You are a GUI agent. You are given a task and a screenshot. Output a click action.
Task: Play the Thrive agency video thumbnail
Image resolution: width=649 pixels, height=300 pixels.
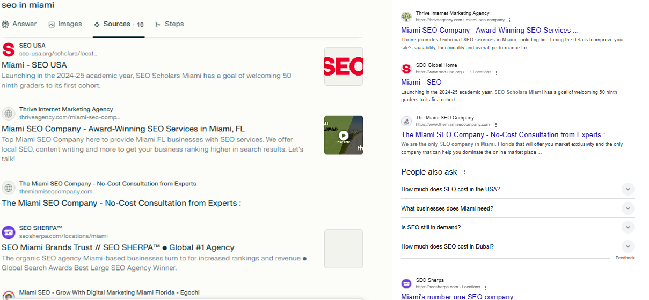pos(344,135)
